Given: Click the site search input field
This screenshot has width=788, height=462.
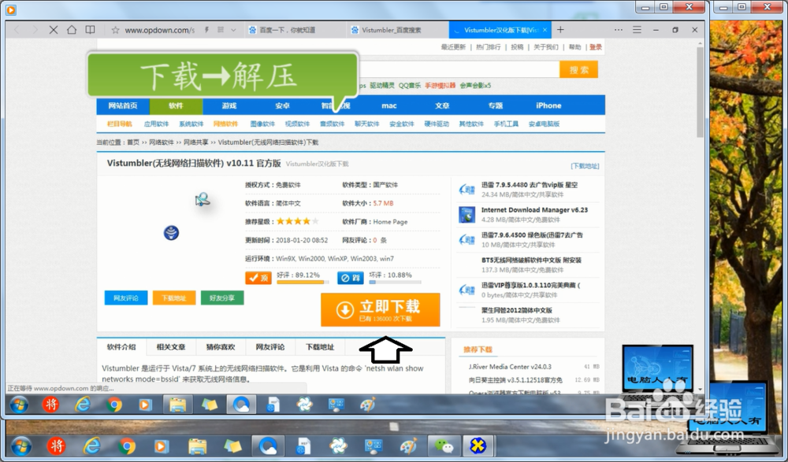Looking at the screenshot, I should (459, 70).
